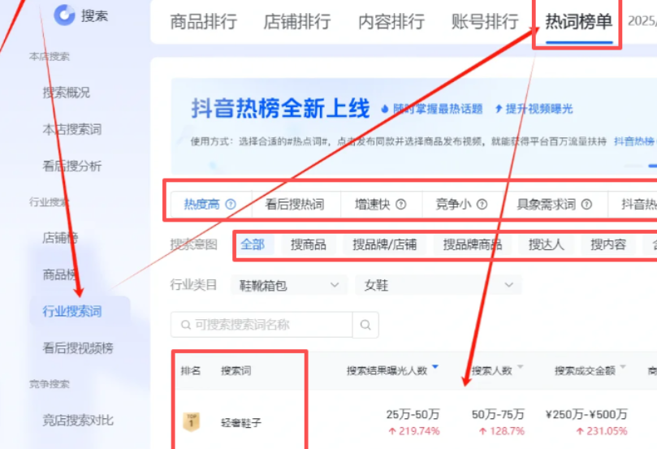Click the 抖音热榜全新上线 banner

point(281,109)
